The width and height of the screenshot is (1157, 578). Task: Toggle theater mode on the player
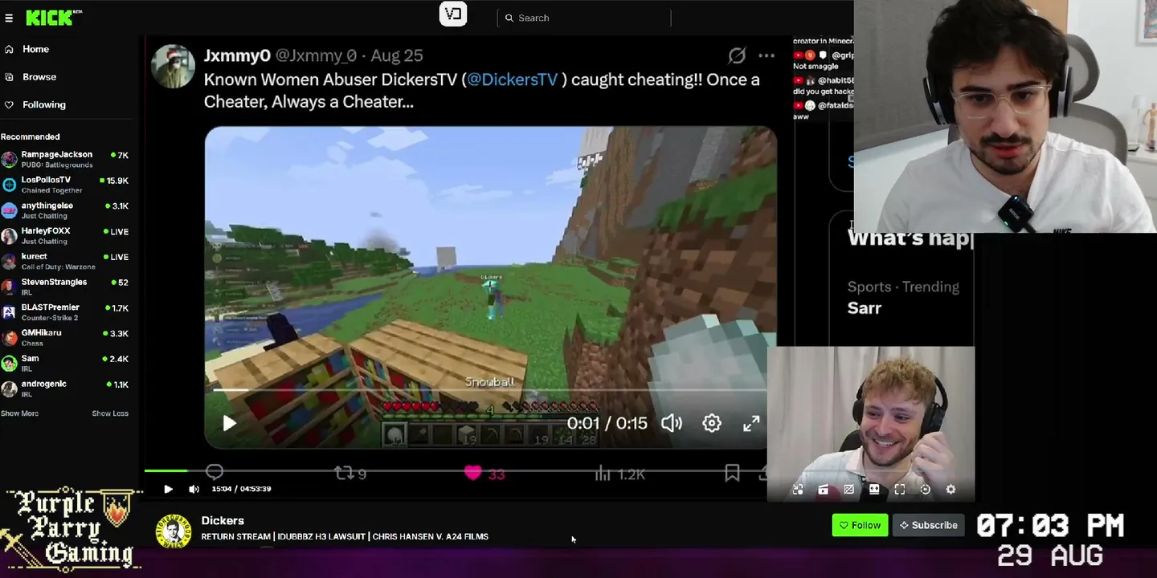point(874,489)
